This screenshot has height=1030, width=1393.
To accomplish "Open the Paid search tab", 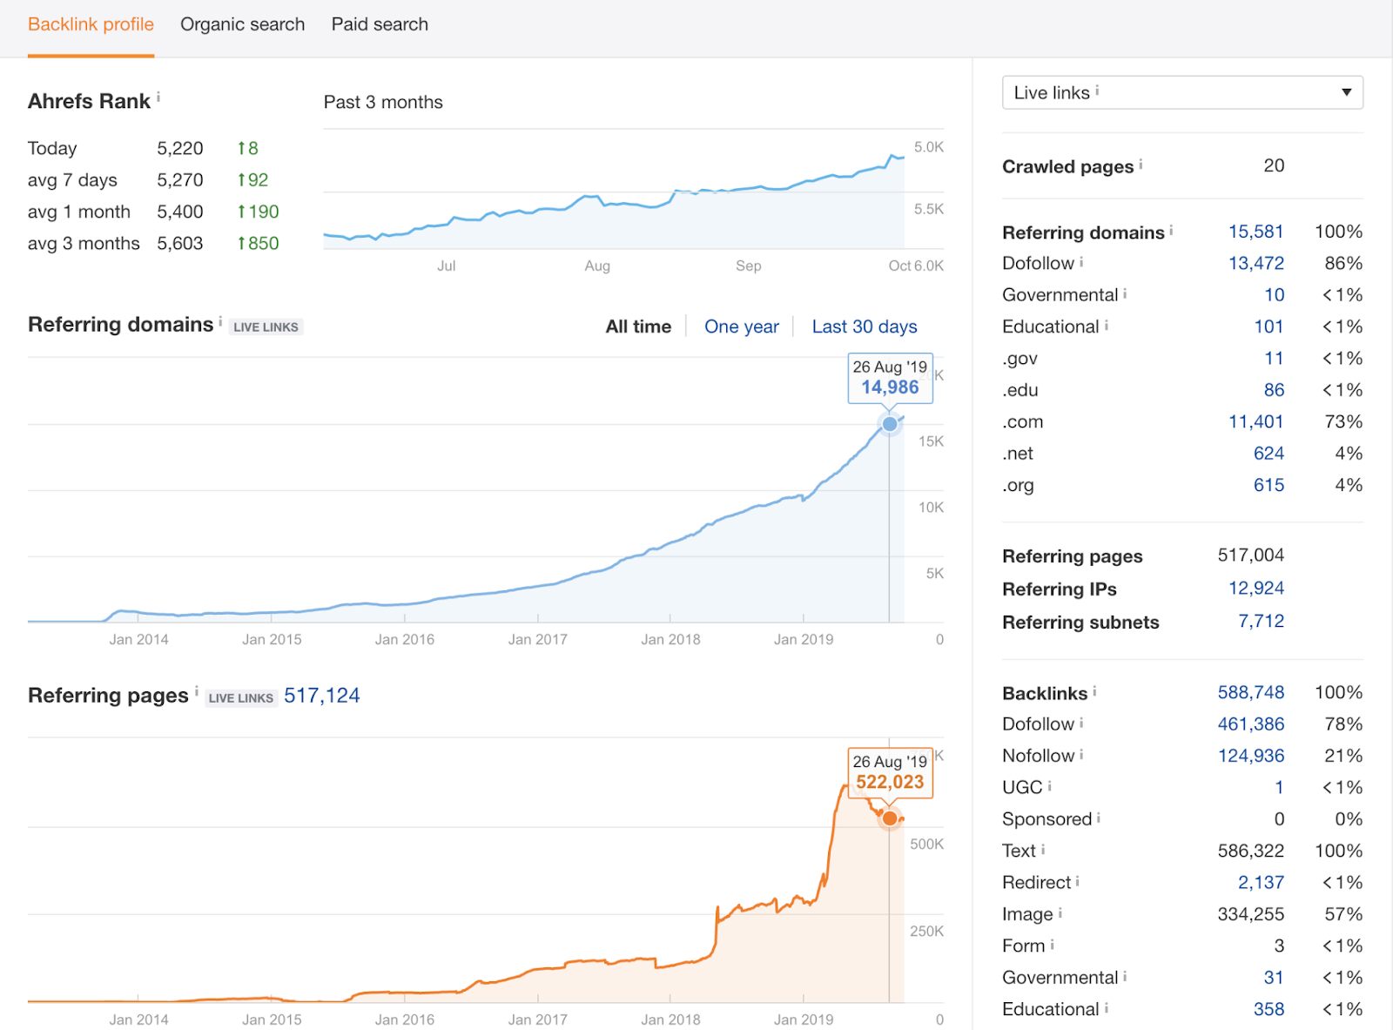I will point(380,24).
